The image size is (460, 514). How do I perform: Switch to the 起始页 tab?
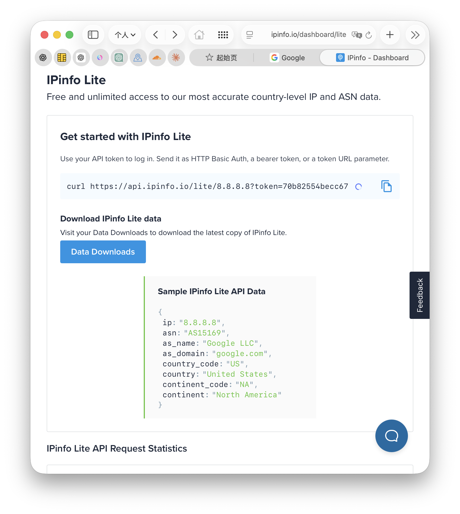pyautogui.click(x=221, y=58)
